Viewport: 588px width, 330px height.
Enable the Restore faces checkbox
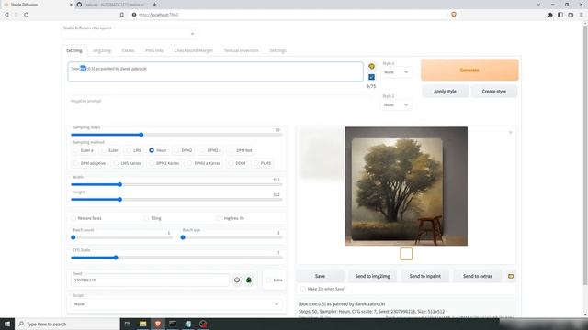(73, 218)
